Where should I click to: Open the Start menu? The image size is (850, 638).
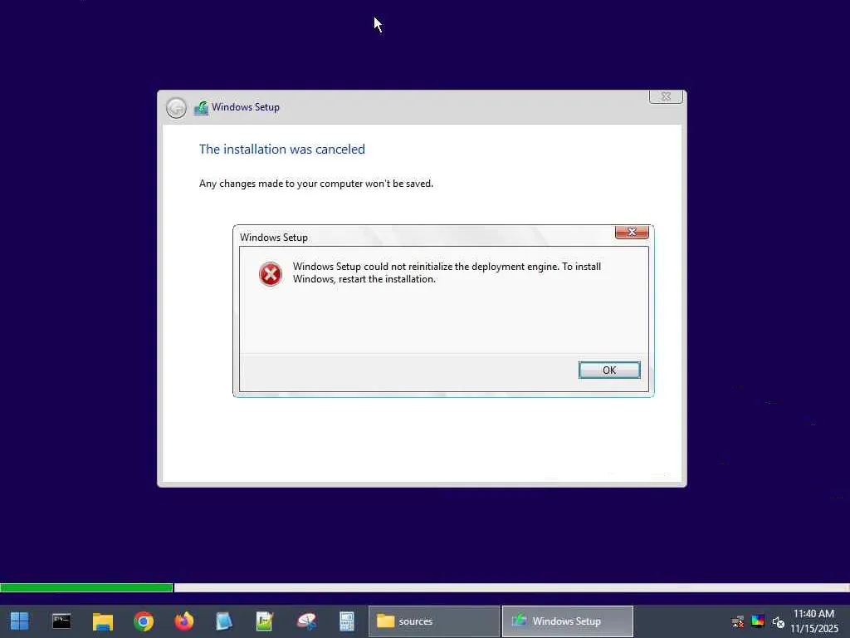pos(20,621)
